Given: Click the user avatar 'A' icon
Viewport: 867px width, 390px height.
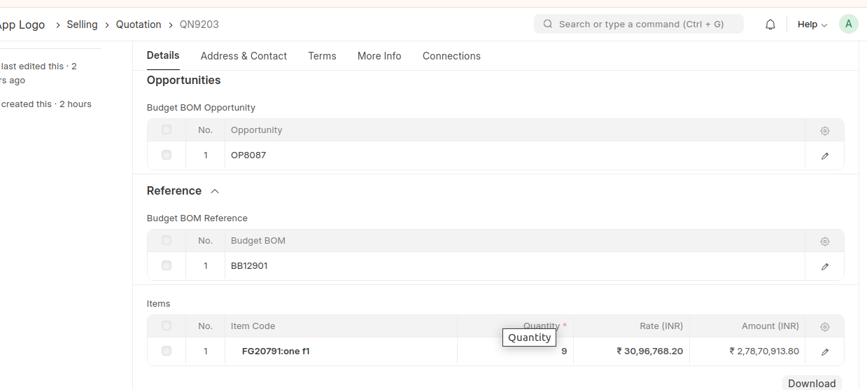Looking at the screenshot, I should coord(848,24).
